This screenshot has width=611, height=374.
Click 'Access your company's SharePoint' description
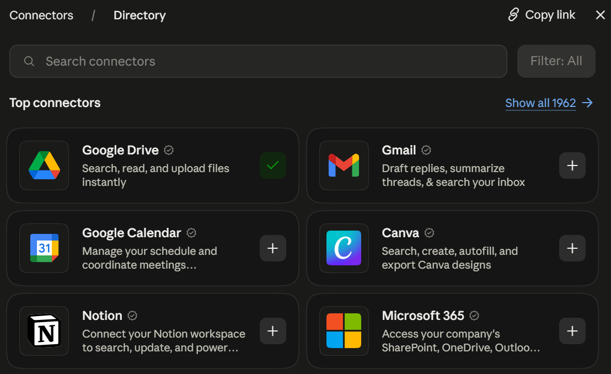(461, 340)
